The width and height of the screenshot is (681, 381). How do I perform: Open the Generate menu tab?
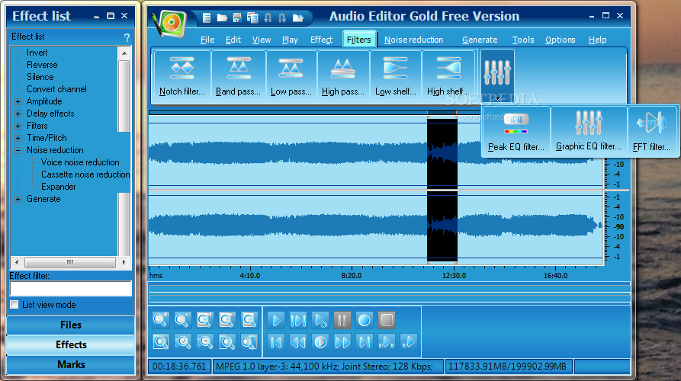480,40
